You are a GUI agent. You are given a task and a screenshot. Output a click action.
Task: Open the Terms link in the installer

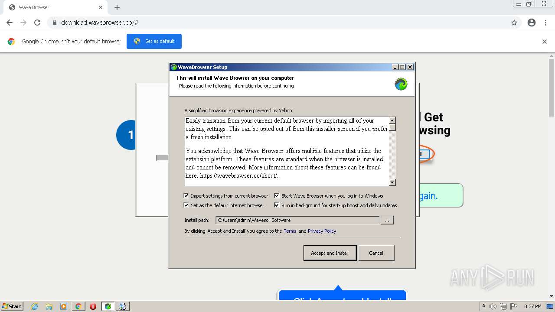tap(290, 231)
